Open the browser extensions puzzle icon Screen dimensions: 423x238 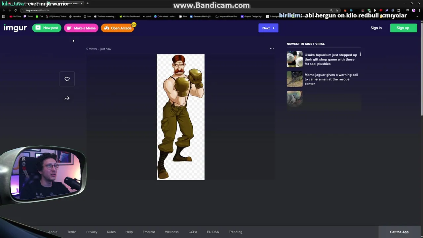click(399, 10)
